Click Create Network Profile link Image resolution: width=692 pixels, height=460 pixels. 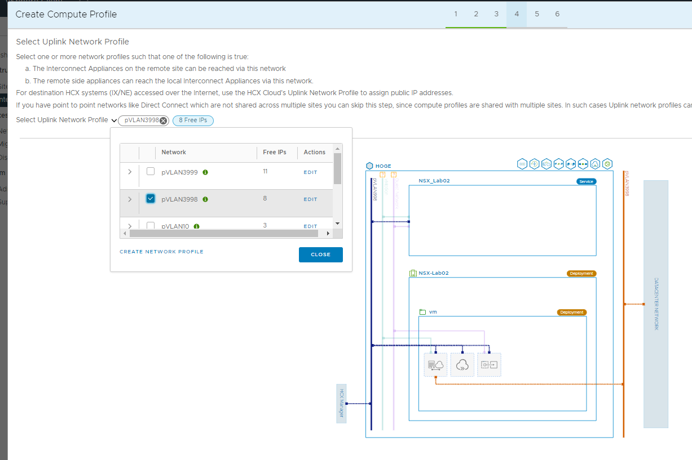tap(161, 252)
